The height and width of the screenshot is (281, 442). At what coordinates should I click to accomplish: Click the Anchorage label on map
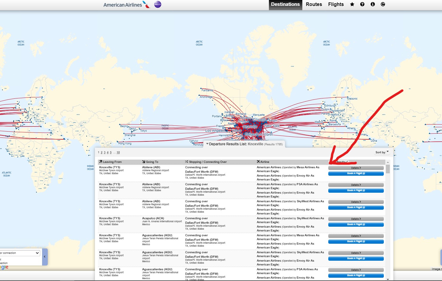206,97
